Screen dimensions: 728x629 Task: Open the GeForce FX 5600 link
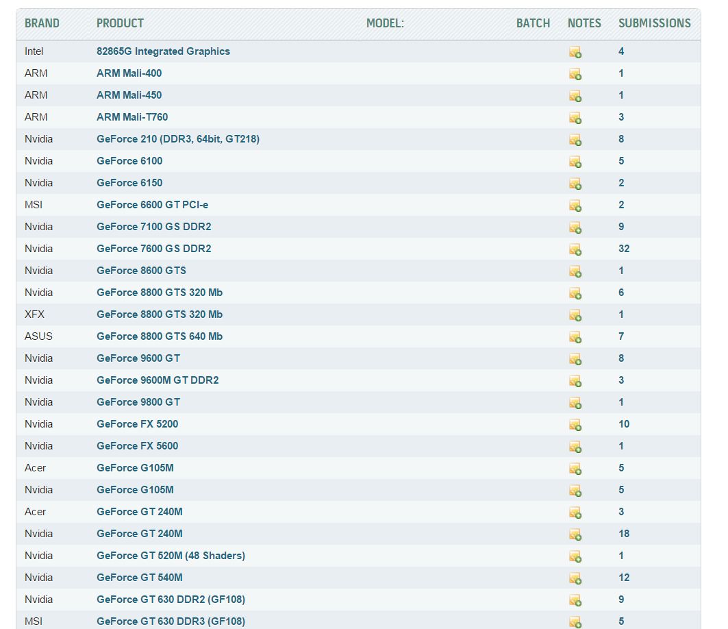click(138, 446)
